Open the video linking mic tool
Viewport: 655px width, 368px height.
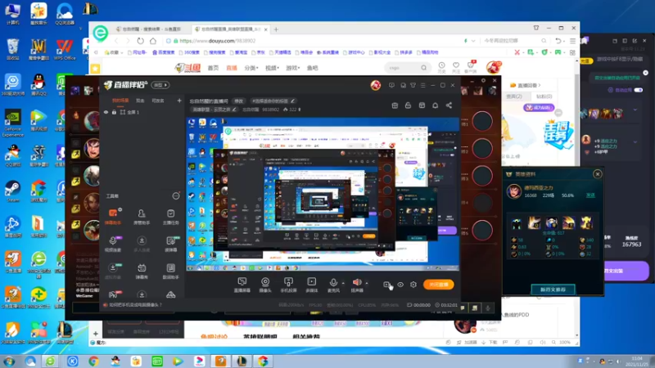tap(113, 244)
